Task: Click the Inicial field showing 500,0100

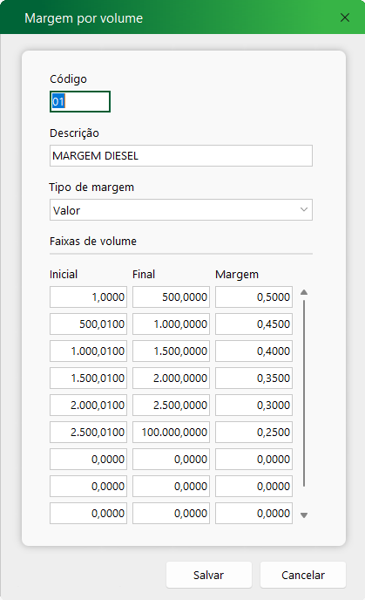Action: tap(88, 324)
